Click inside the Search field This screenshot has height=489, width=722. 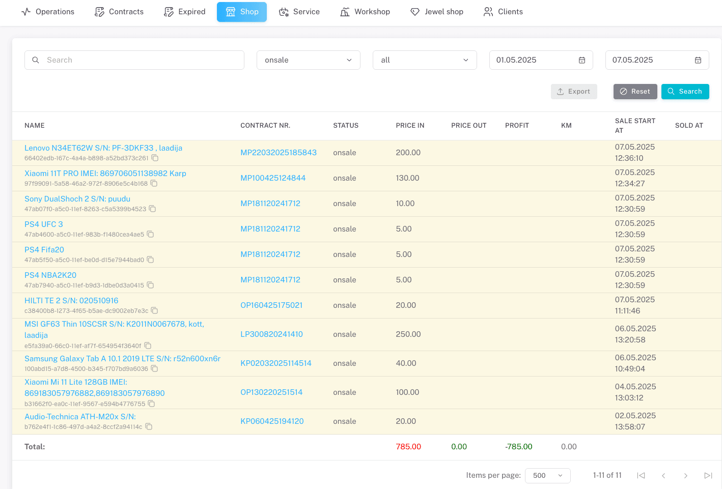(x=134, y=60)
